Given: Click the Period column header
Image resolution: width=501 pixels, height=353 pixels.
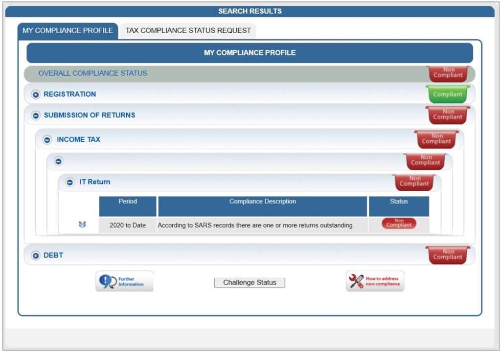Looking at the screenshot, I should (x=128, y=206).
